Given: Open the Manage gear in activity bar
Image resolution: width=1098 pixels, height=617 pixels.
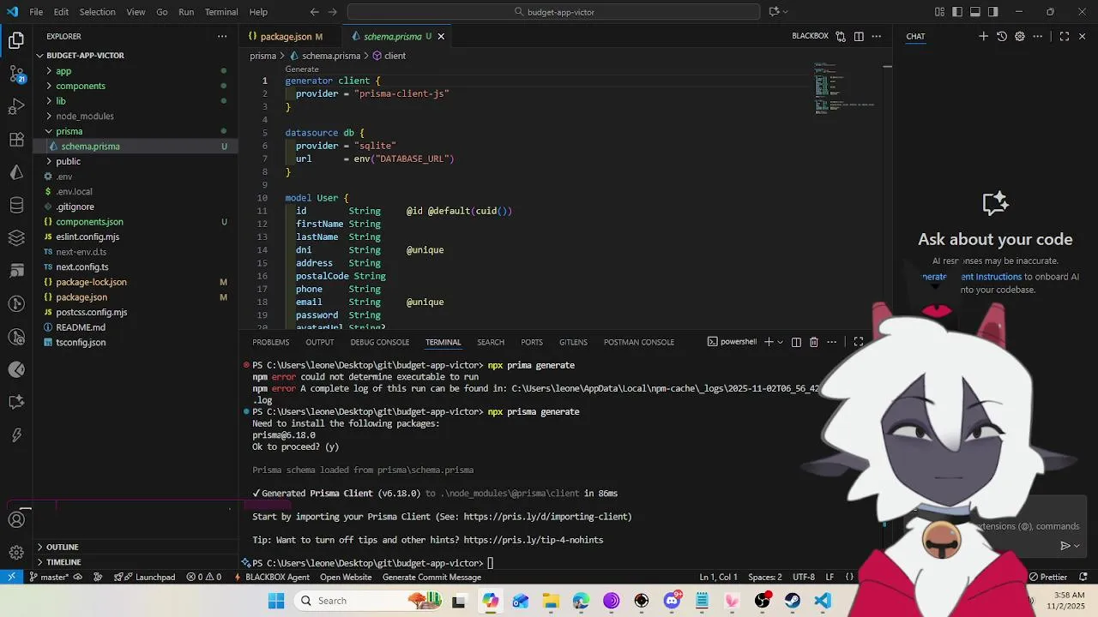Looking at the screenshot, I should (16, 553).
